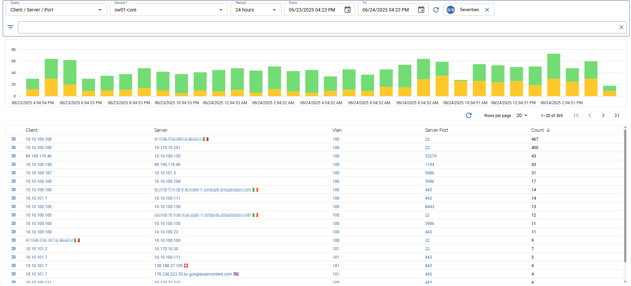Select the last short bar in chart
Image resolution: width=631 pixels, height=286 pixels.
click(609, 91)
